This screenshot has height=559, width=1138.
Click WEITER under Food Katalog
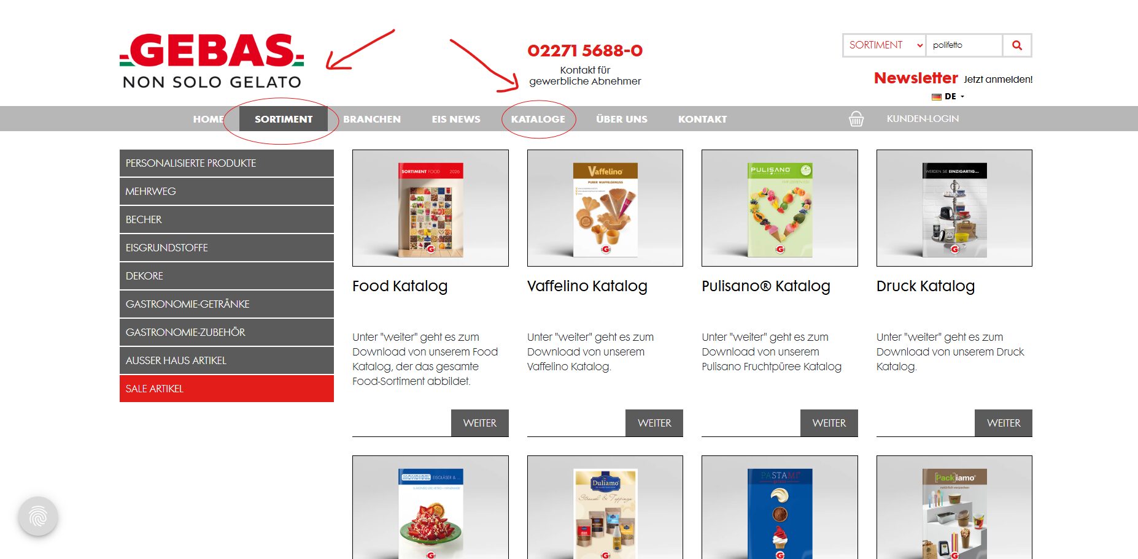tap(480, 423)
